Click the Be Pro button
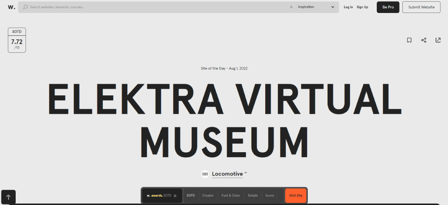This screenshot has width=448, height=205. pos(388,7)
